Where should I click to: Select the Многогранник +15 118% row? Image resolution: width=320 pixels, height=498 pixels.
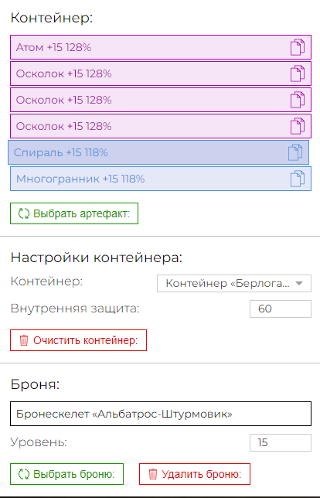click(161, 179)
